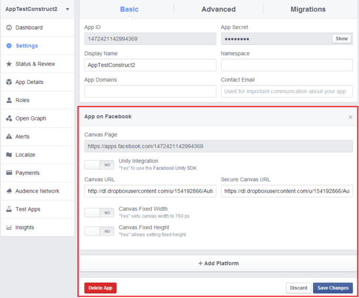Switch to the Advanced tab
359x298 pixels.
219,9
